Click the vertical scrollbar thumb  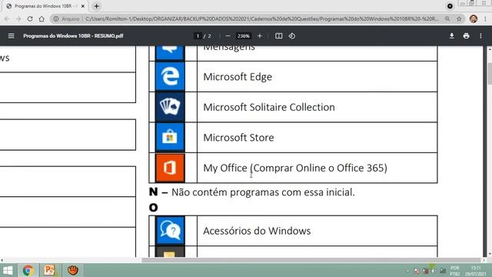click(x=490, y=74)
